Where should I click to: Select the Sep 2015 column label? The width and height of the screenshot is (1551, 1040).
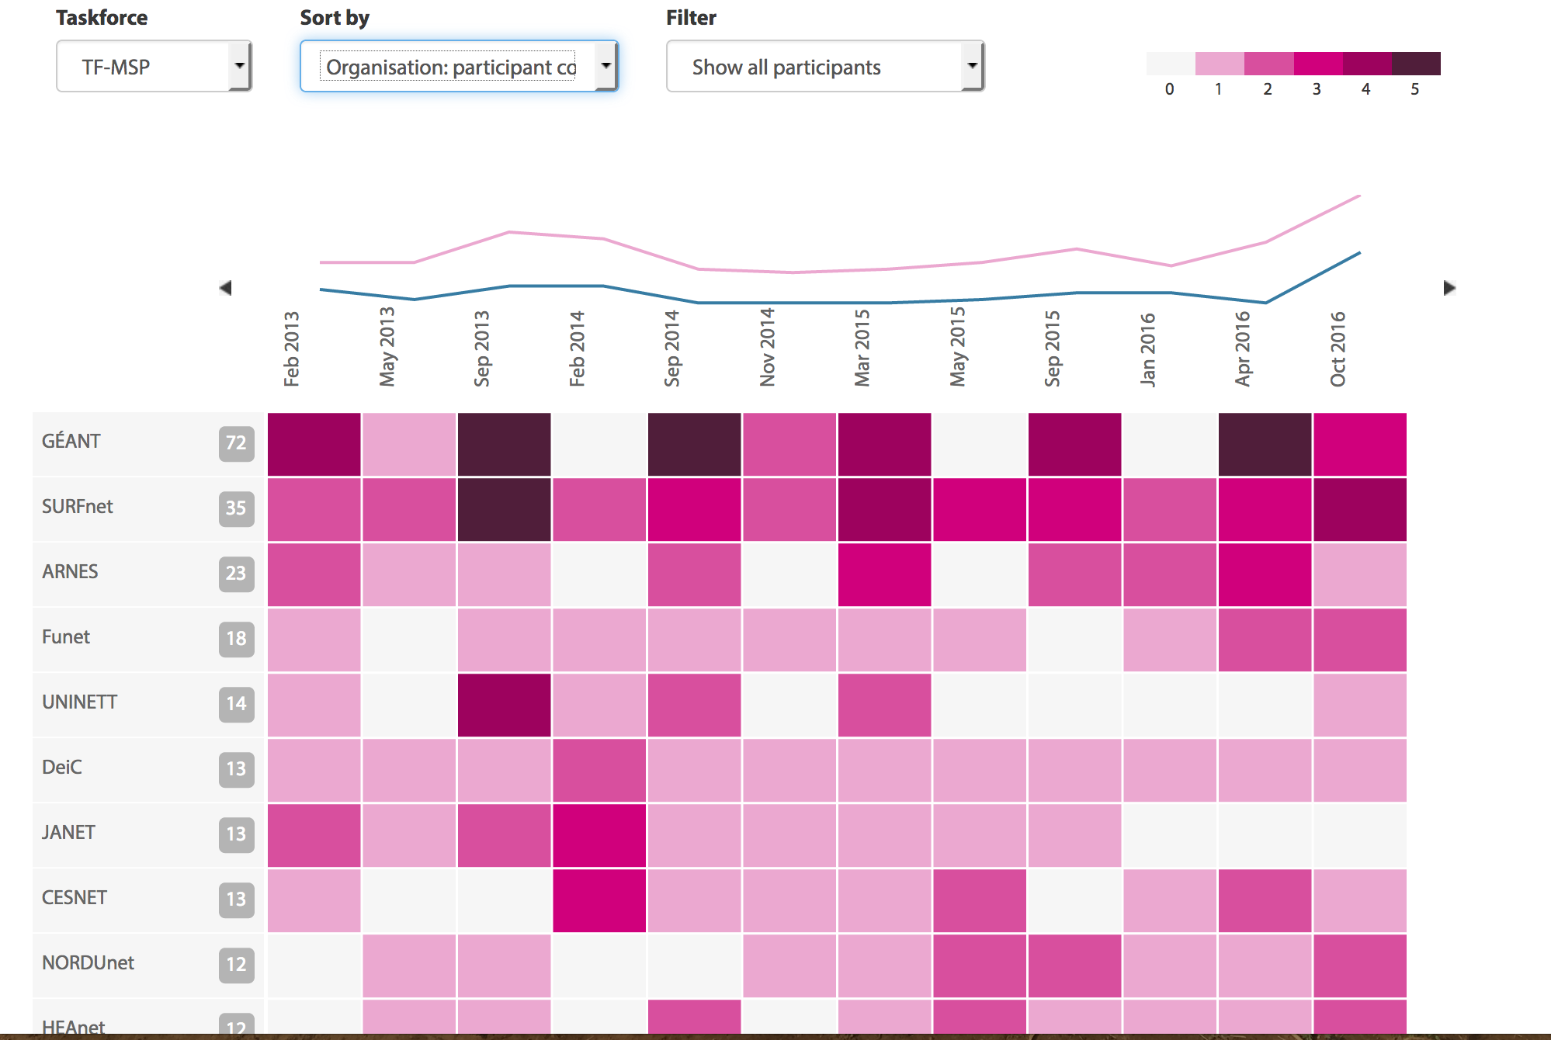coord(1053,348)
